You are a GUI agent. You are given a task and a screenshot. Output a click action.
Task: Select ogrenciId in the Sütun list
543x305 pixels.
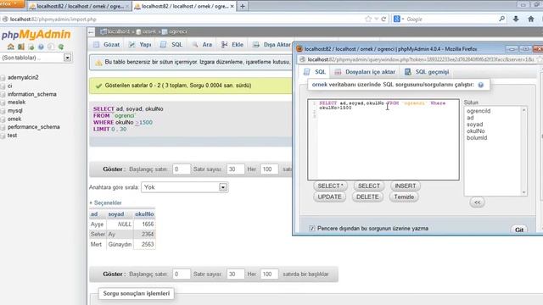click(x=479, y=111)
